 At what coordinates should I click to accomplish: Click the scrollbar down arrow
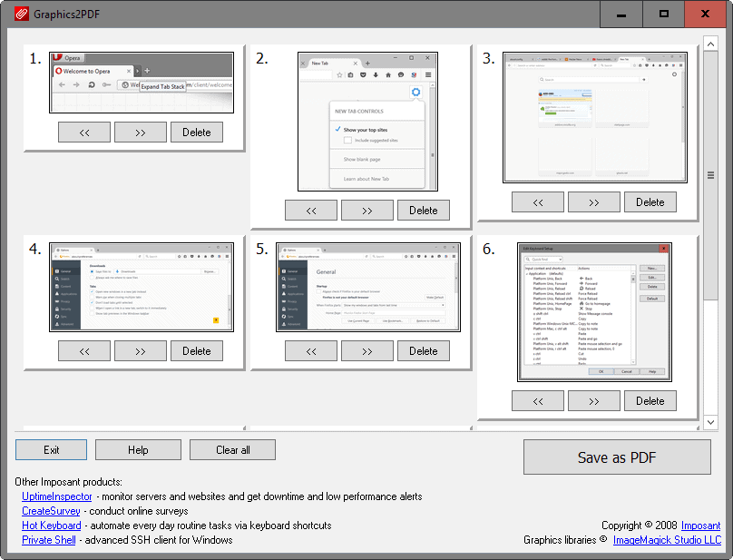(710, 421)
